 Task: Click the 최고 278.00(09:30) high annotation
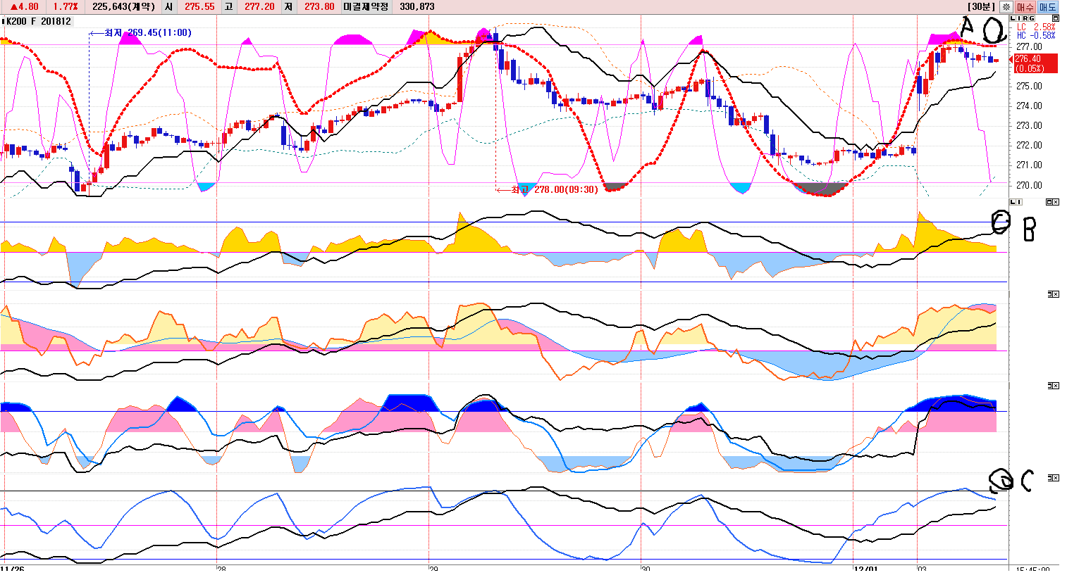coord(555,189)
